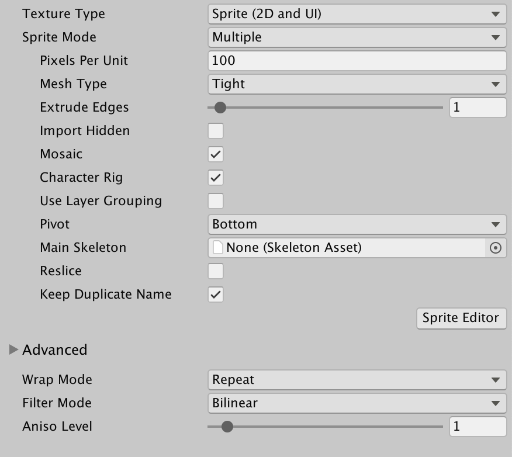Expand the Advanced section foldout
Screen dimensions: 512x457
(13, 350)
